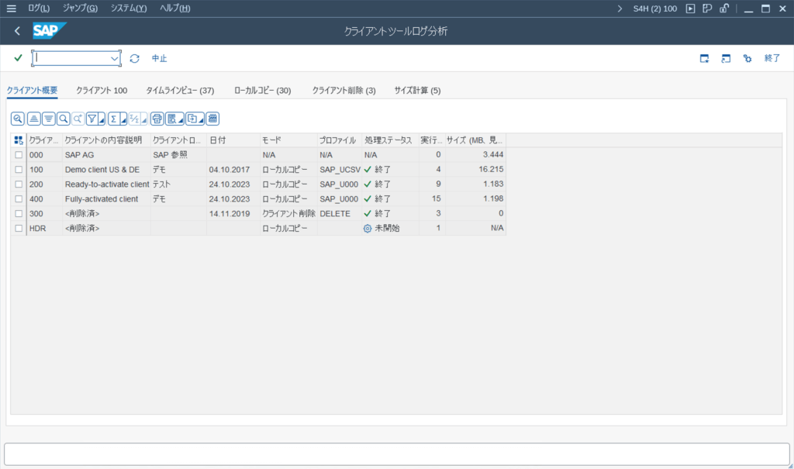Select the sort ascending icon
The image size is (794, 469).
coord(33,118)
